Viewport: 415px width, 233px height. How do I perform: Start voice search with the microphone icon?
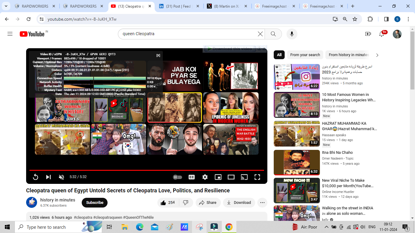pos(292,34)
